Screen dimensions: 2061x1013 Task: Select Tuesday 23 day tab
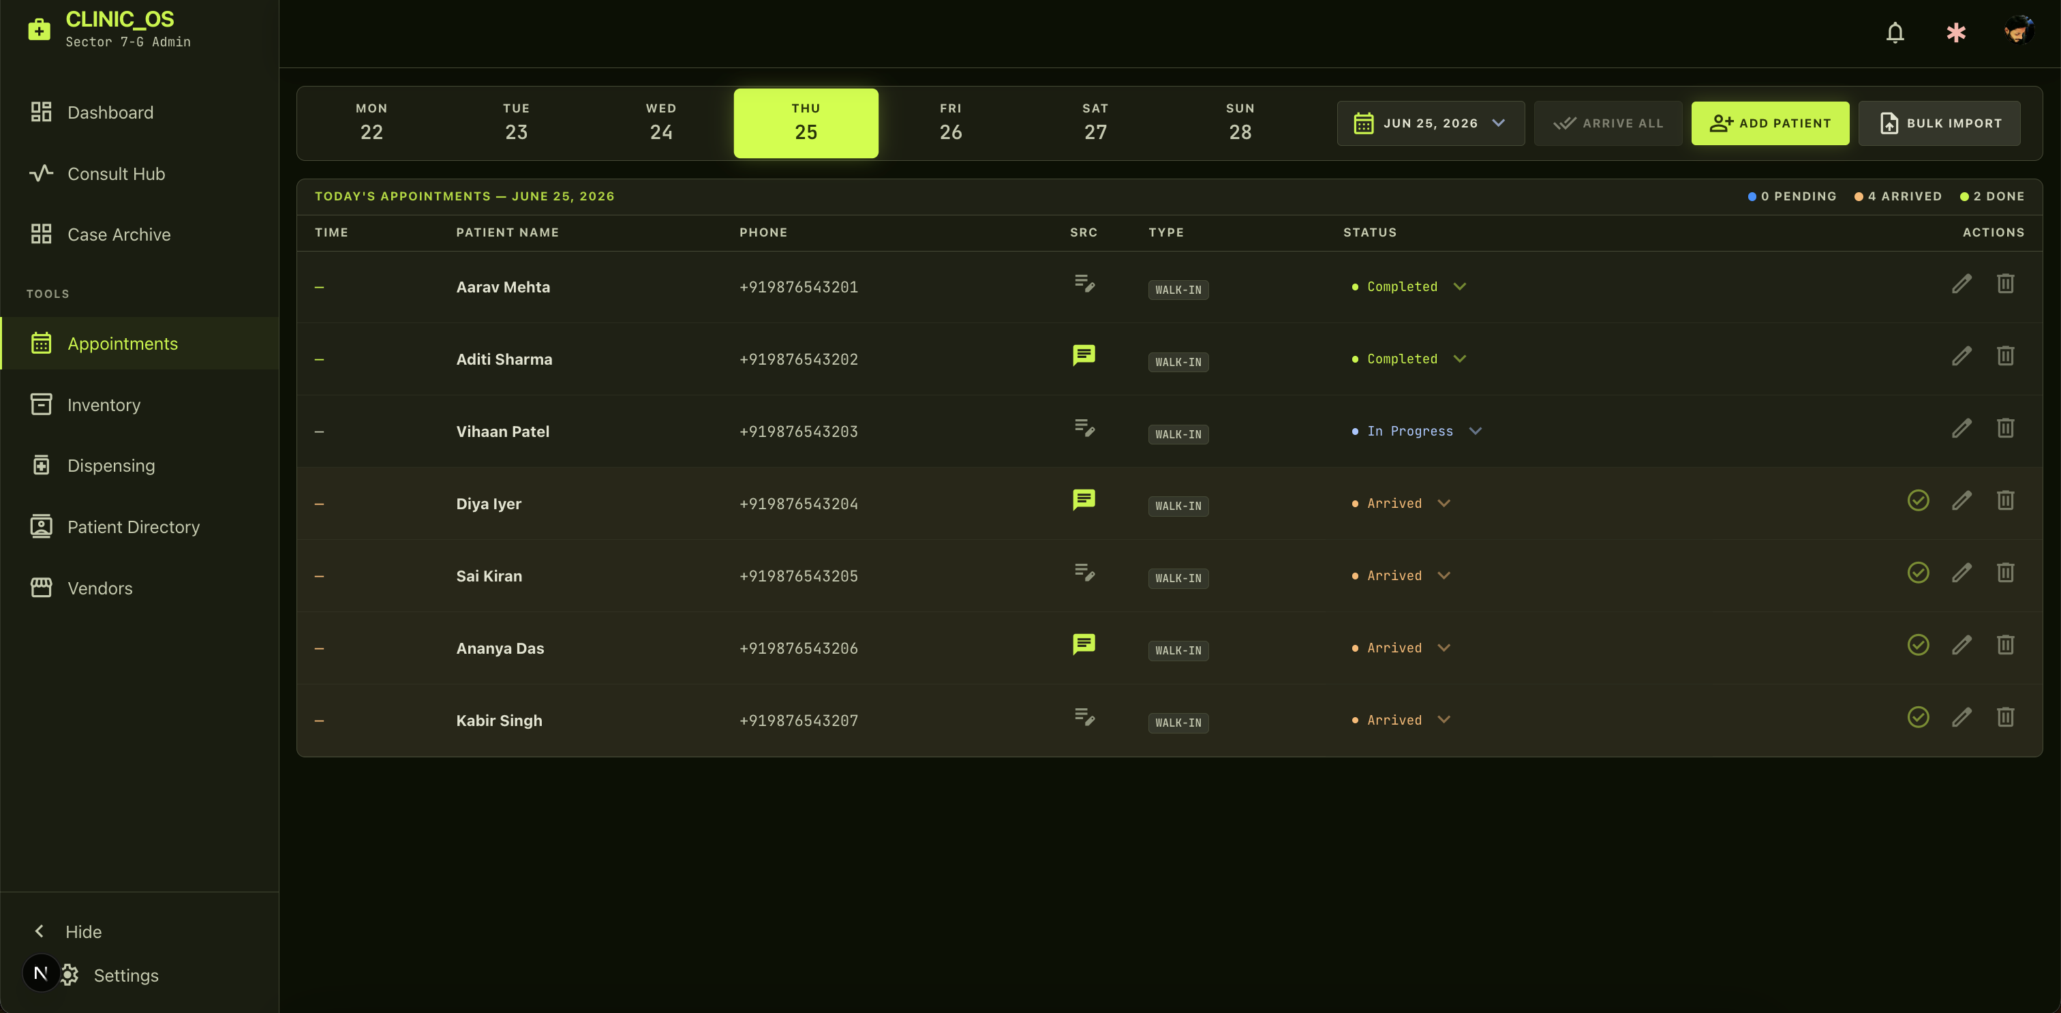pyautogui.click(x=516, y=123)
